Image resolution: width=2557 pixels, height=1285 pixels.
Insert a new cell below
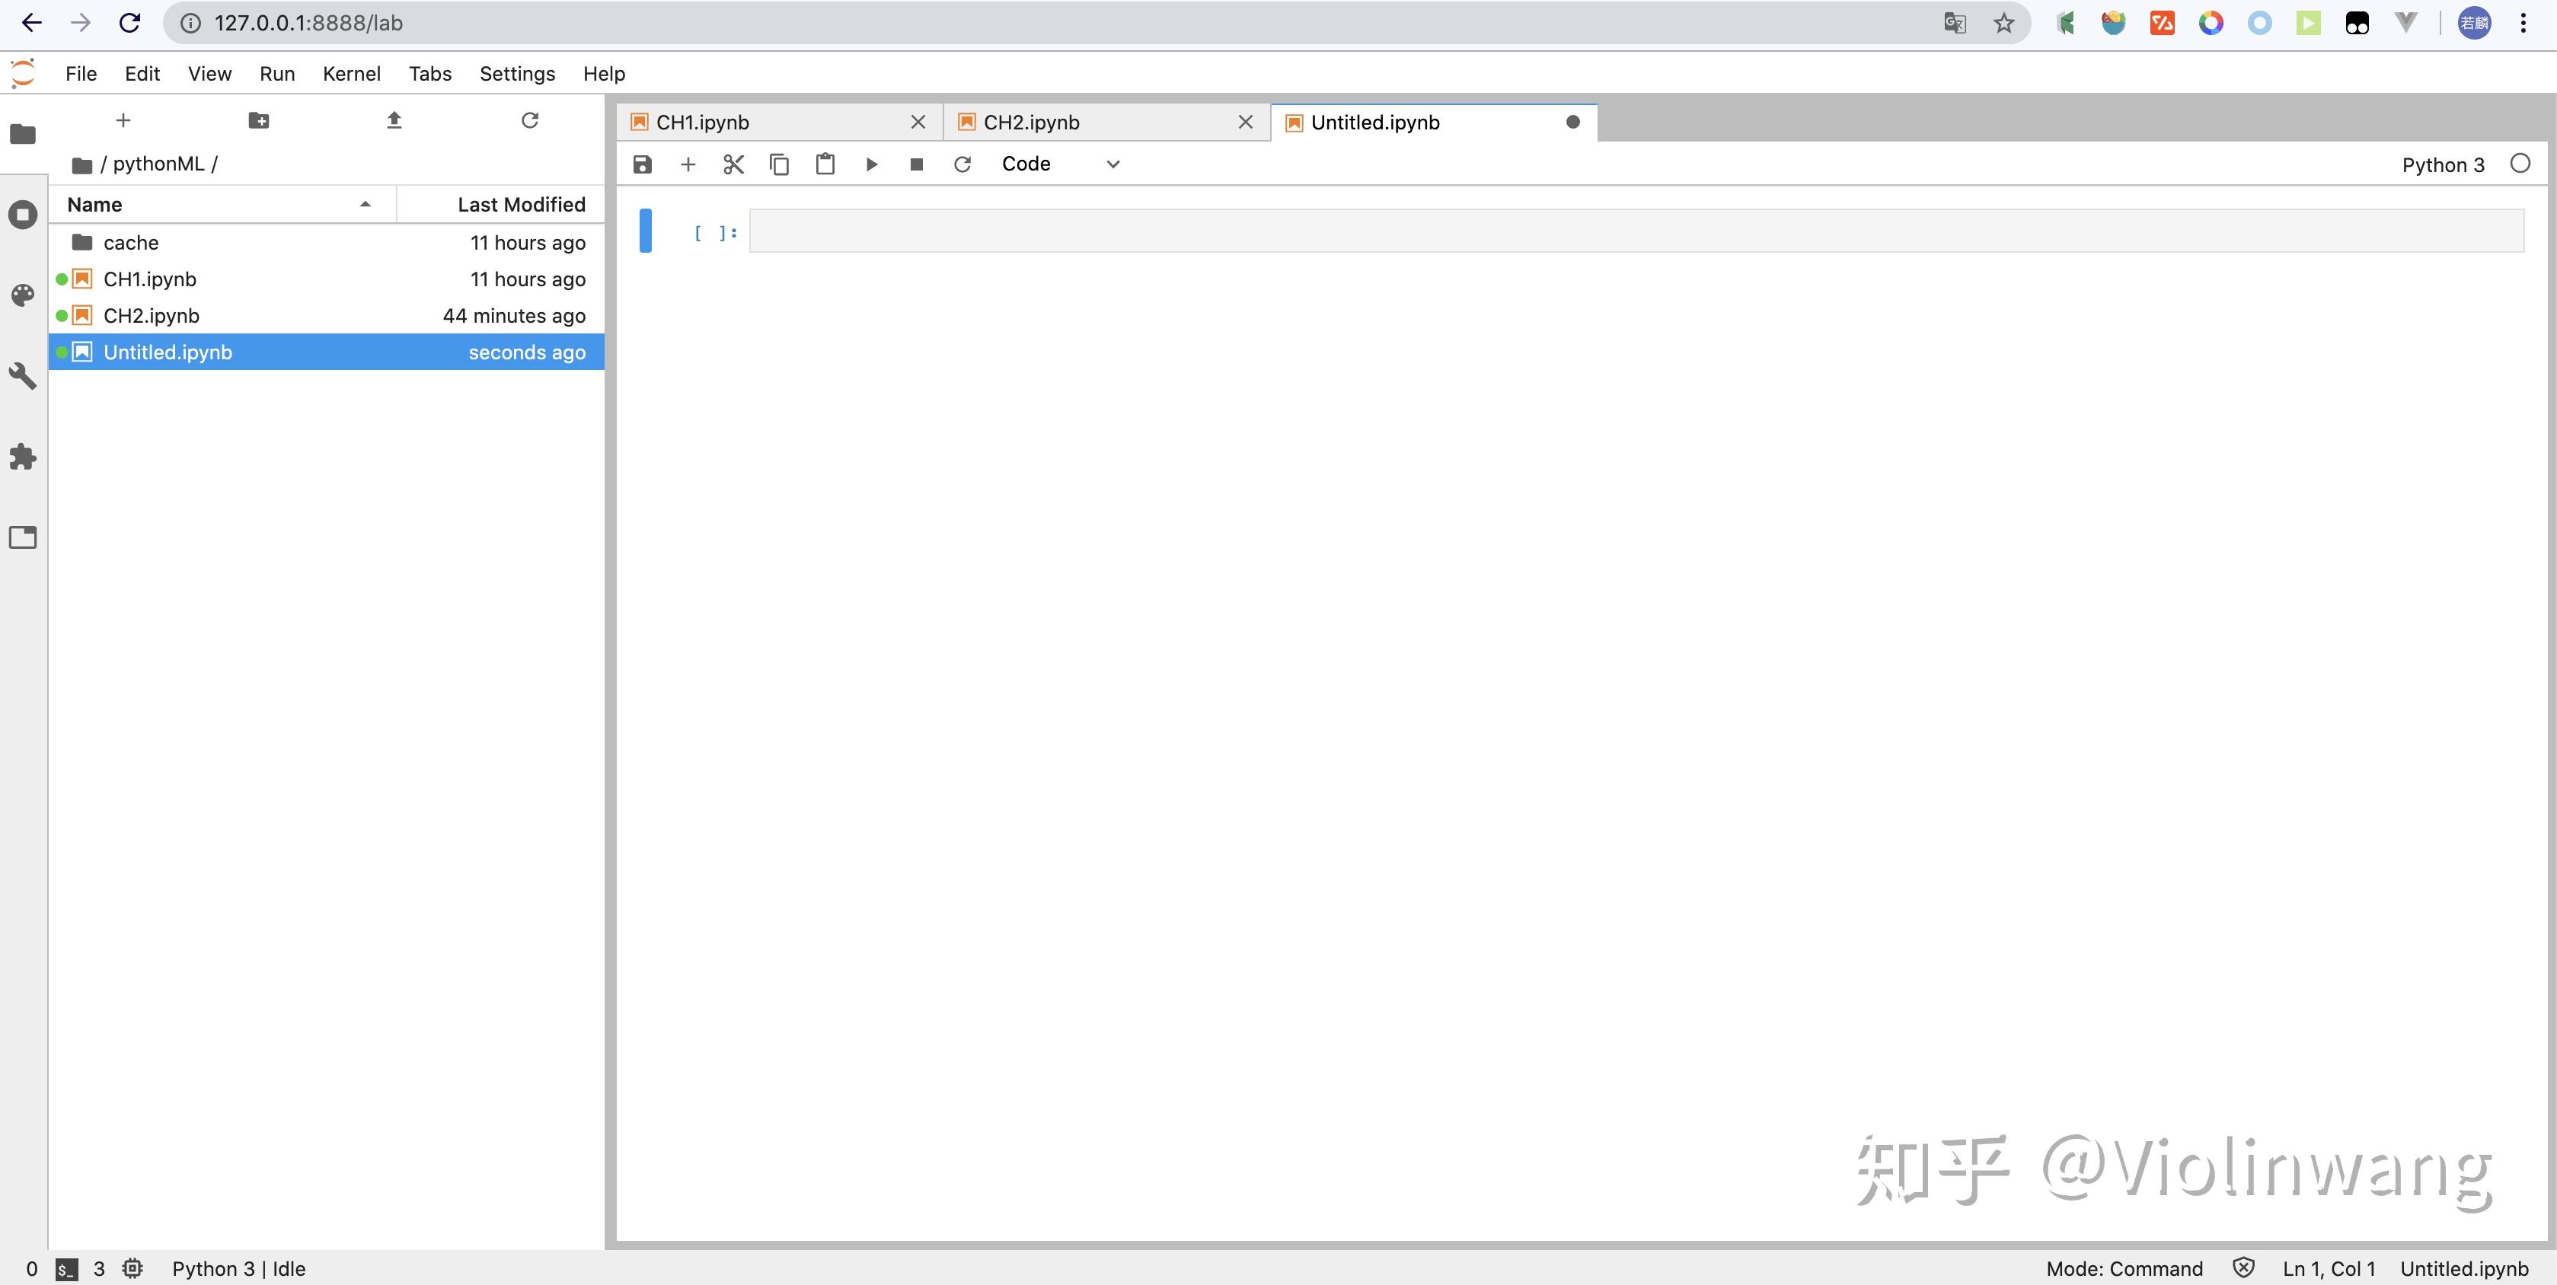tap(688, 164)
